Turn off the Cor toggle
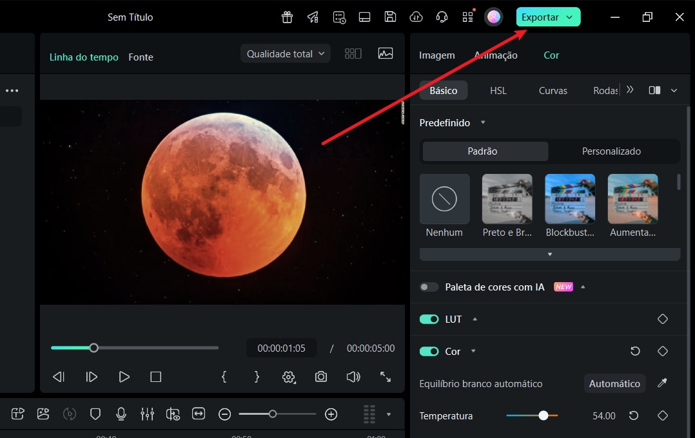This screenshot has width=695, height=438. pyautogui.click(x=429, y=351)
